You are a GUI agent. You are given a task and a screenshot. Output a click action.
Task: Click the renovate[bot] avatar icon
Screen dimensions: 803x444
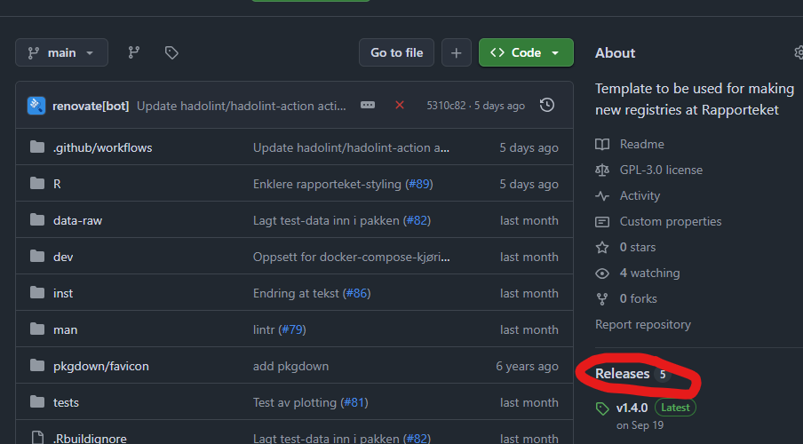click(x=36, y=106)
